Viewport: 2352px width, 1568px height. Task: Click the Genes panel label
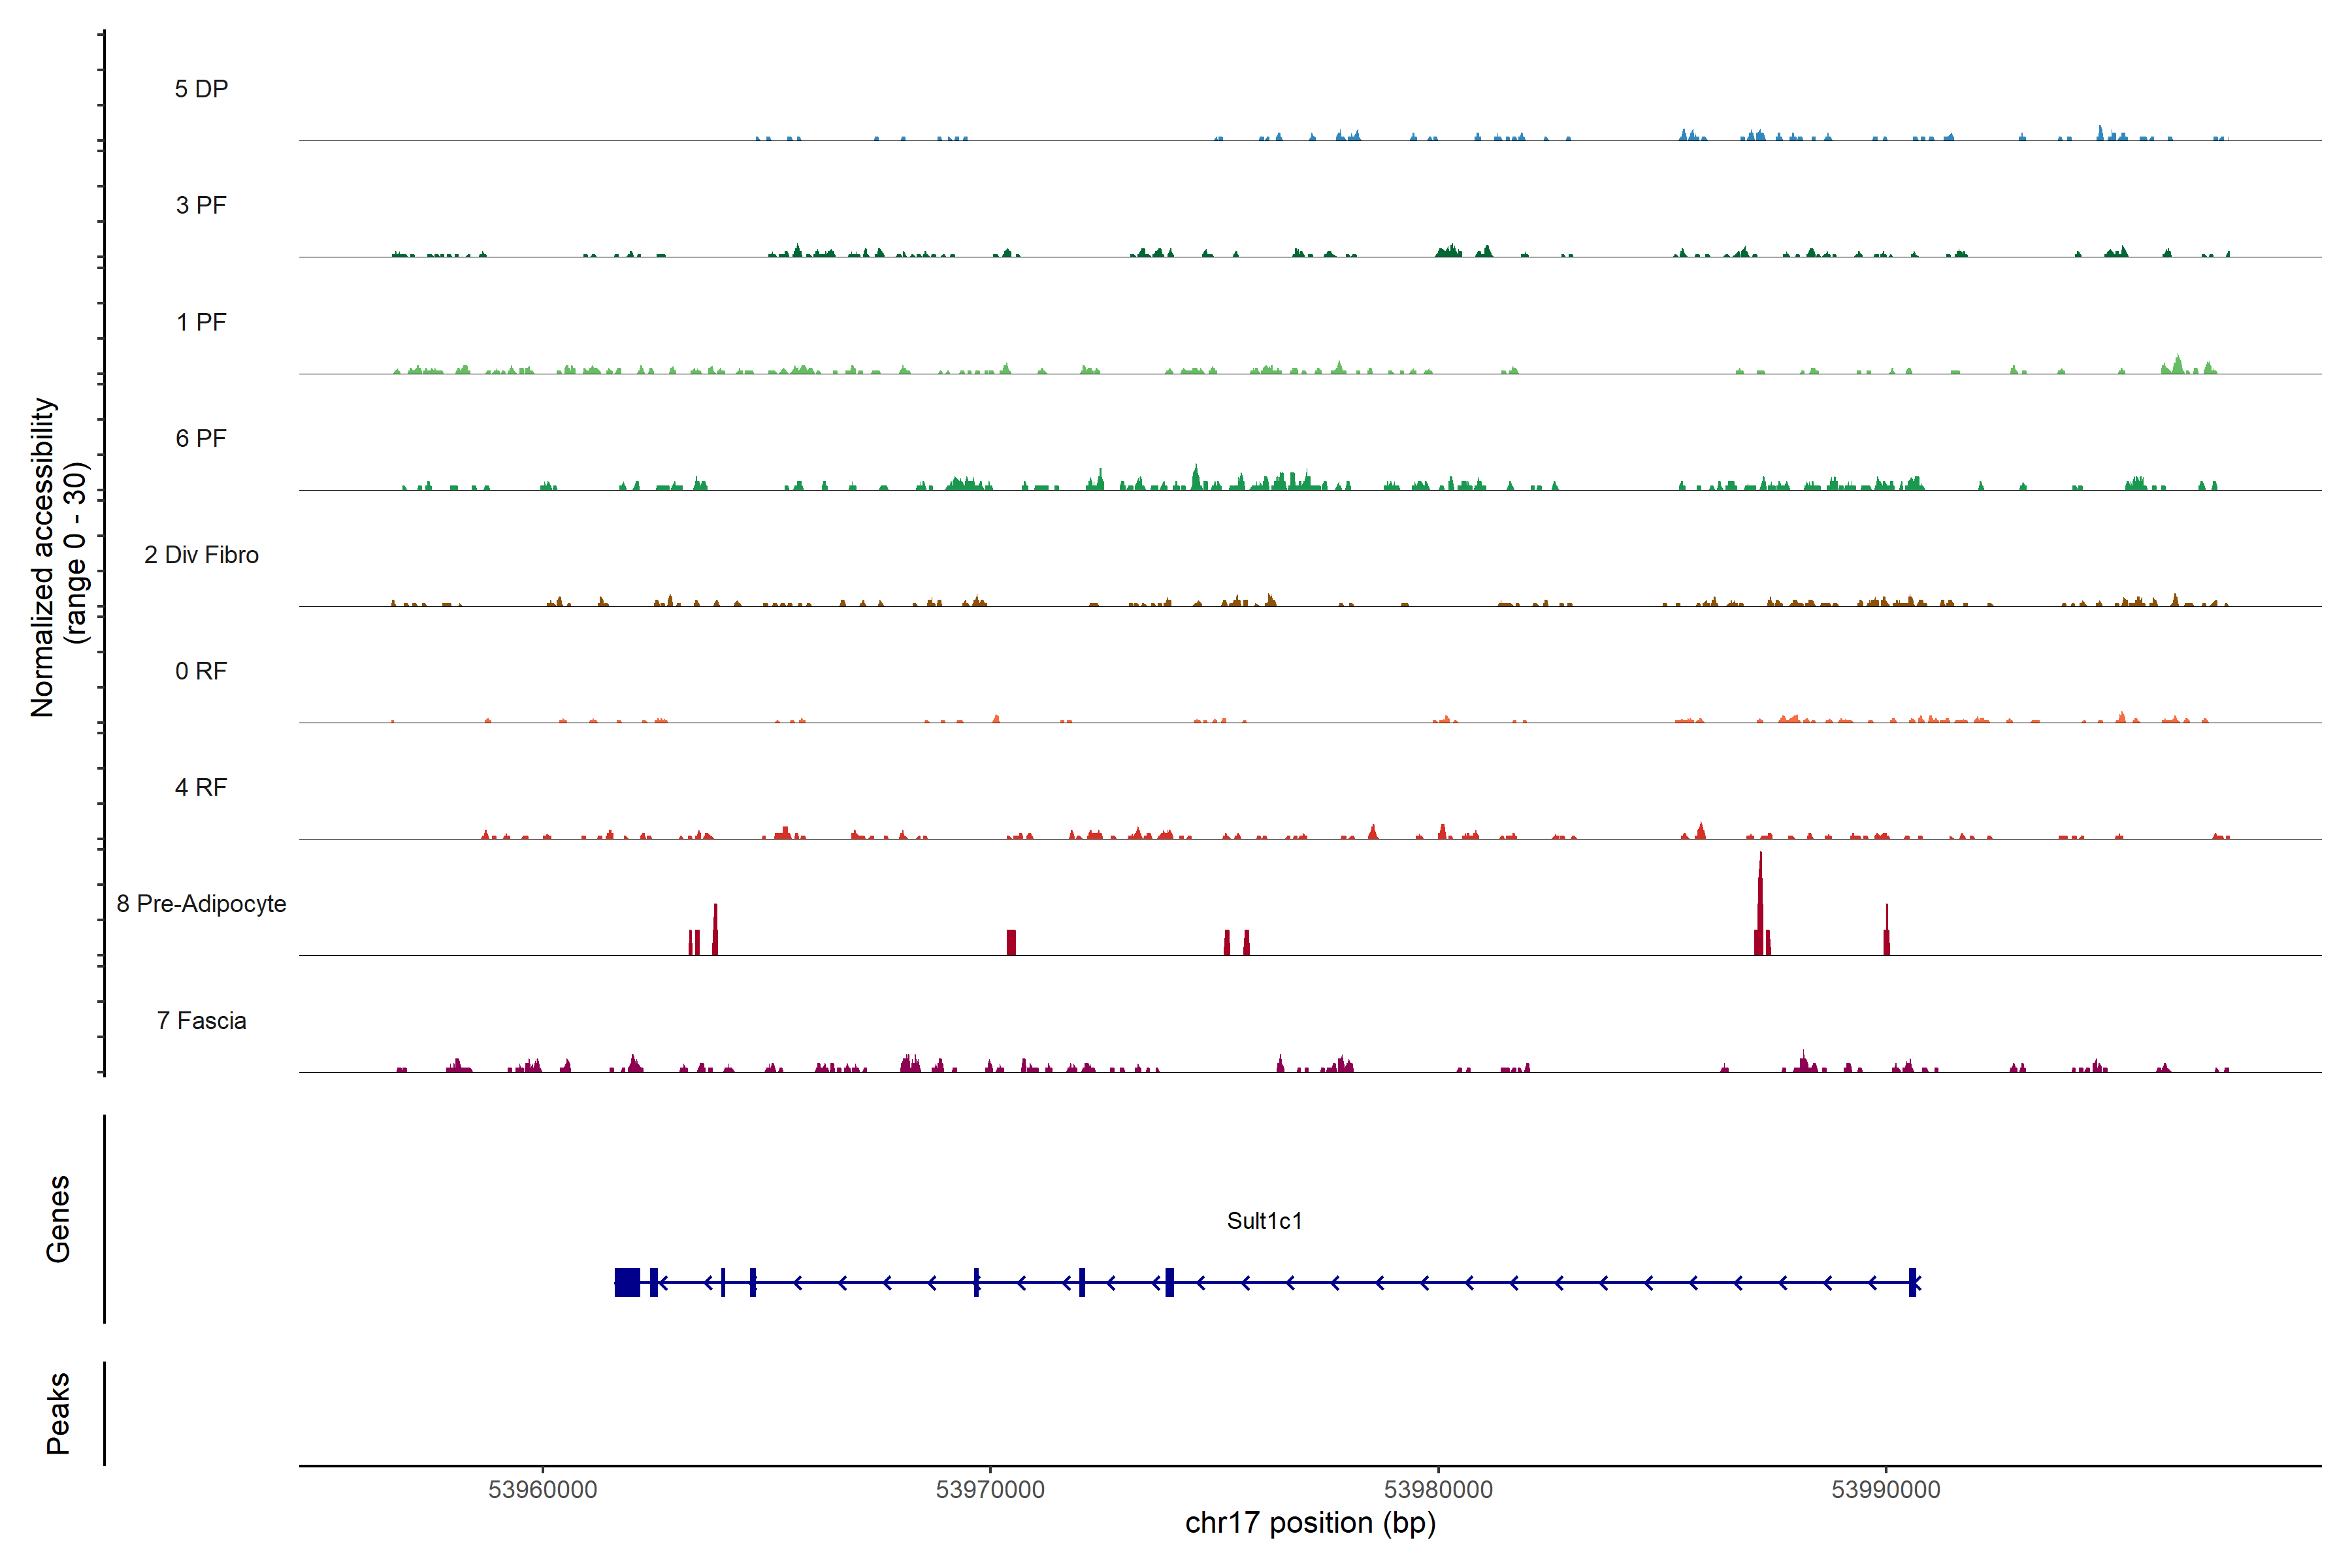[x=58, y=1219]
